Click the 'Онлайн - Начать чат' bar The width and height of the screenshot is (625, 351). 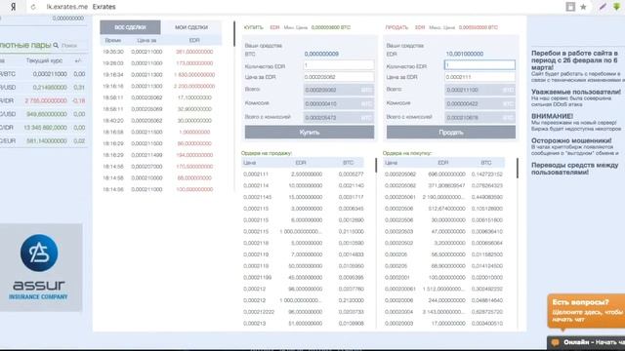click(x=586, y=342)
